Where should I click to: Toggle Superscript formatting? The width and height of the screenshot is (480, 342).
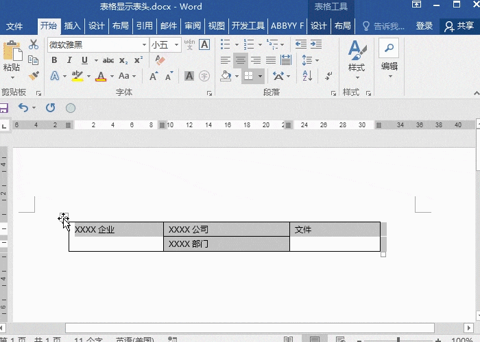tap(139, 60)
